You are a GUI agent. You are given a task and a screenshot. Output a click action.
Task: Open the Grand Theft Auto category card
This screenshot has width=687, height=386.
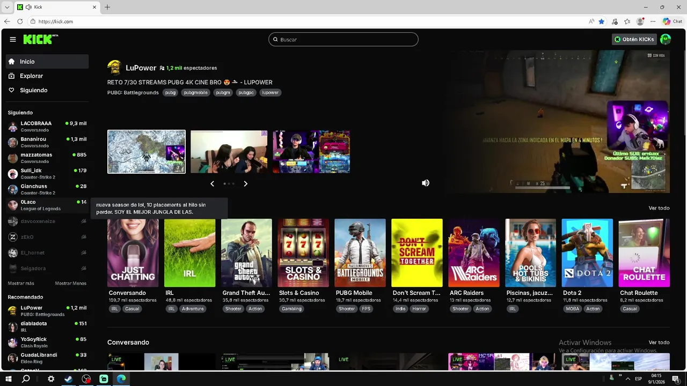point(246,253)
